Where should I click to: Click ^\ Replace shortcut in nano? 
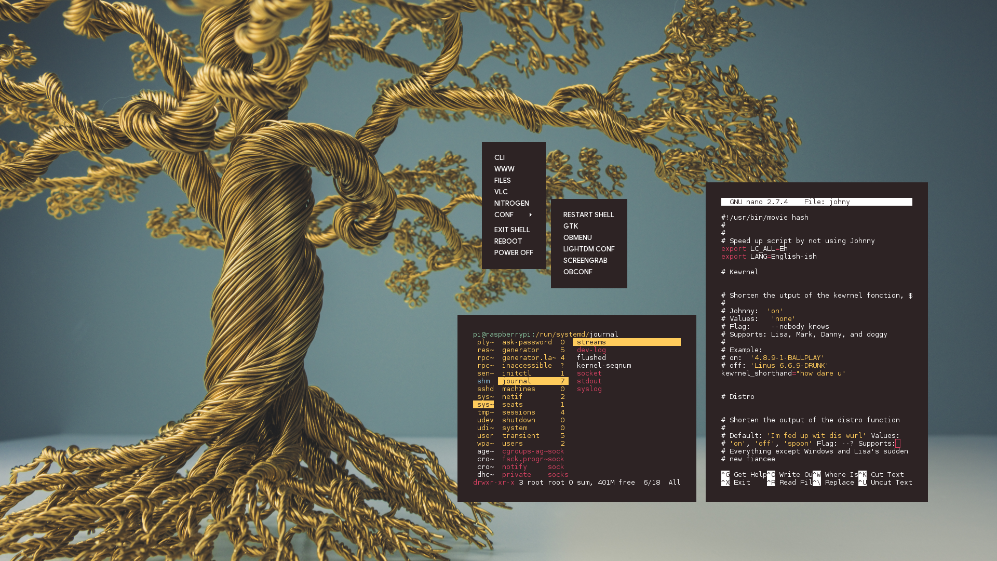833,482
